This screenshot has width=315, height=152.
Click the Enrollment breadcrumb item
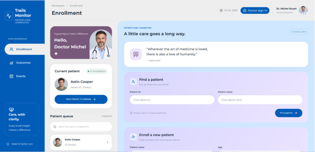pyautogui.click(x=76, y=5)
